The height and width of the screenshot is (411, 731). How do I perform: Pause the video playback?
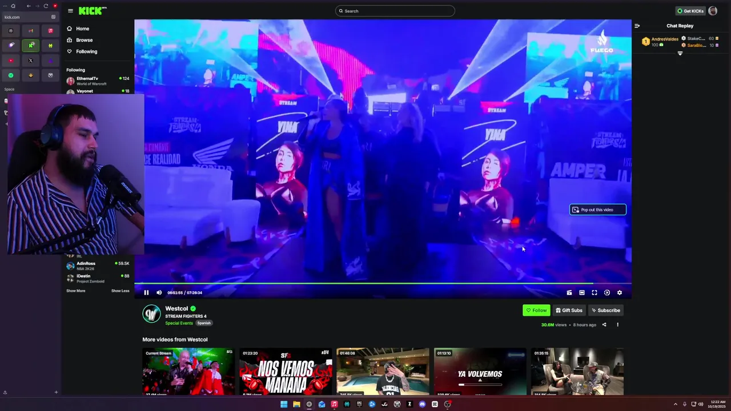[x=146, y=293]
